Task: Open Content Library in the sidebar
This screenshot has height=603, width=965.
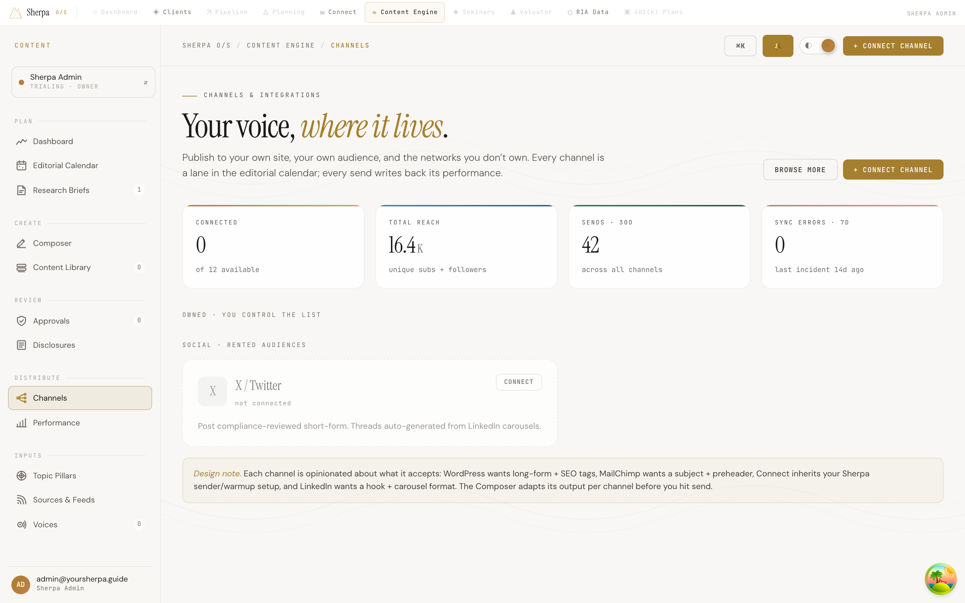Action: (80, 268)
